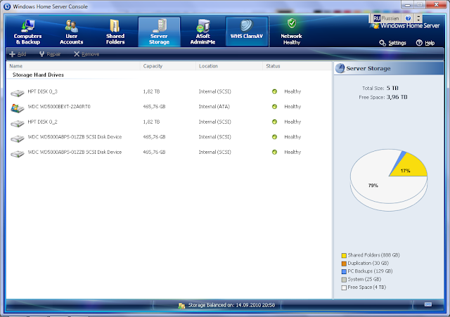The width and height of the screenshot is (450, 317).
Task: Open the ASoft AdminiMe tab
Action: tap(203, 32)
